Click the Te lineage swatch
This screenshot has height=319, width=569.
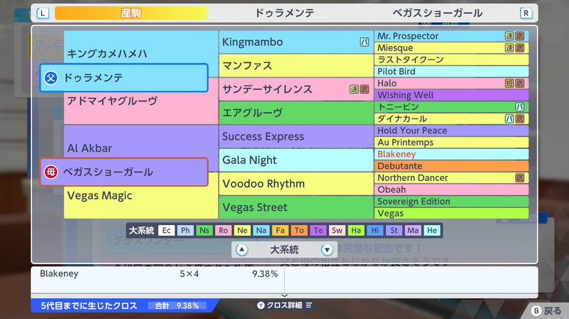[x=318, y=230]
